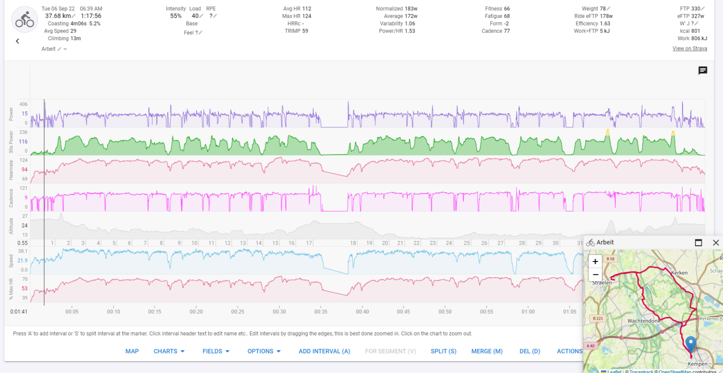723x373 pixels.
Task: Click the Arbeit title in the map panel
Action: coord(605,242)
